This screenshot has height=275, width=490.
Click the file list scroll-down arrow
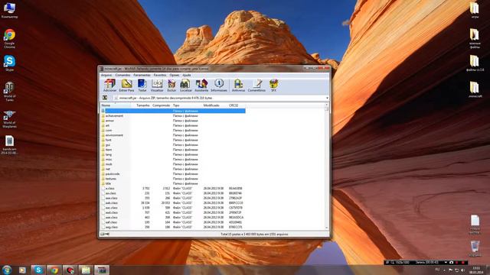[327, 228]
